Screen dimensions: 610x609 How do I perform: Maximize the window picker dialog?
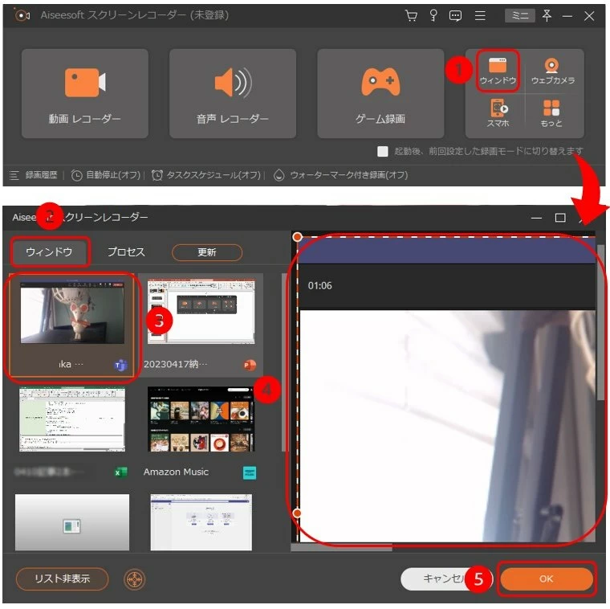point(560,217)
